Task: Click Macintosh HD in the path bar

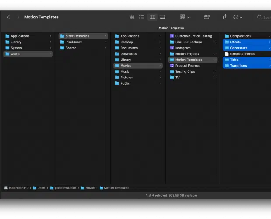Action: coord(17,188)
